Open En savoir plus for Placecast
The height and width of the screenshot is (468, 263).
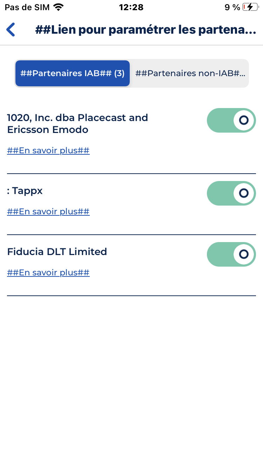(x=48, y=151)
